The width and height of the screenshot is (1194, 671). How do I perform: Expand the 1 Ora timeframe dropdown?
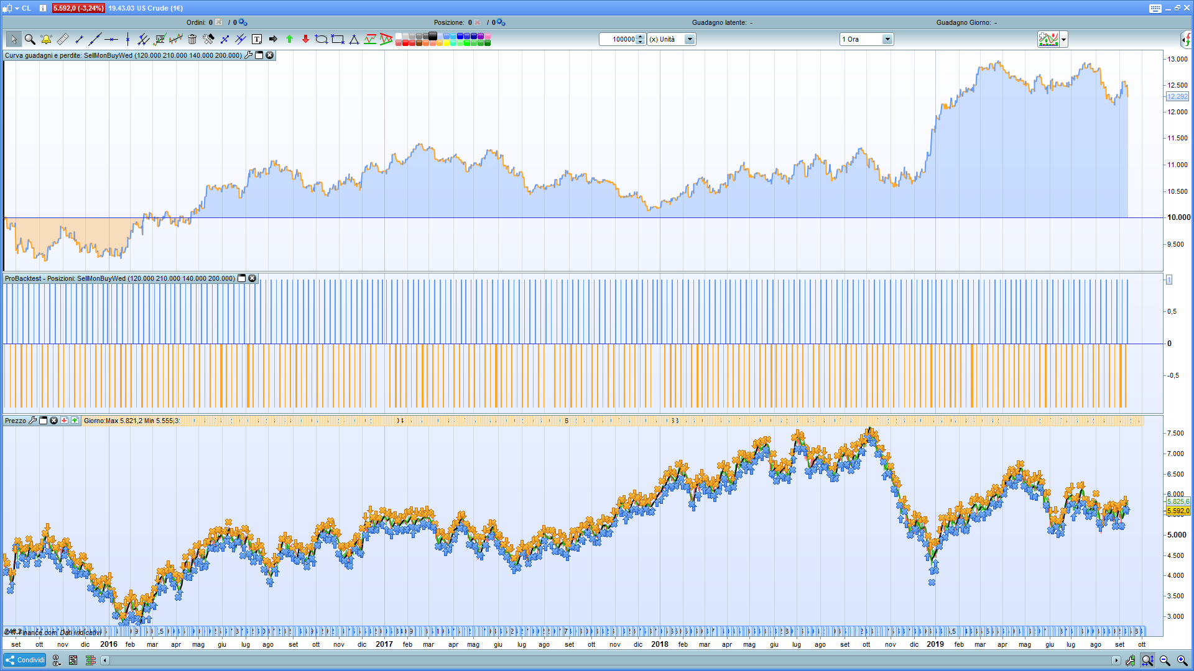pos(887,39)
